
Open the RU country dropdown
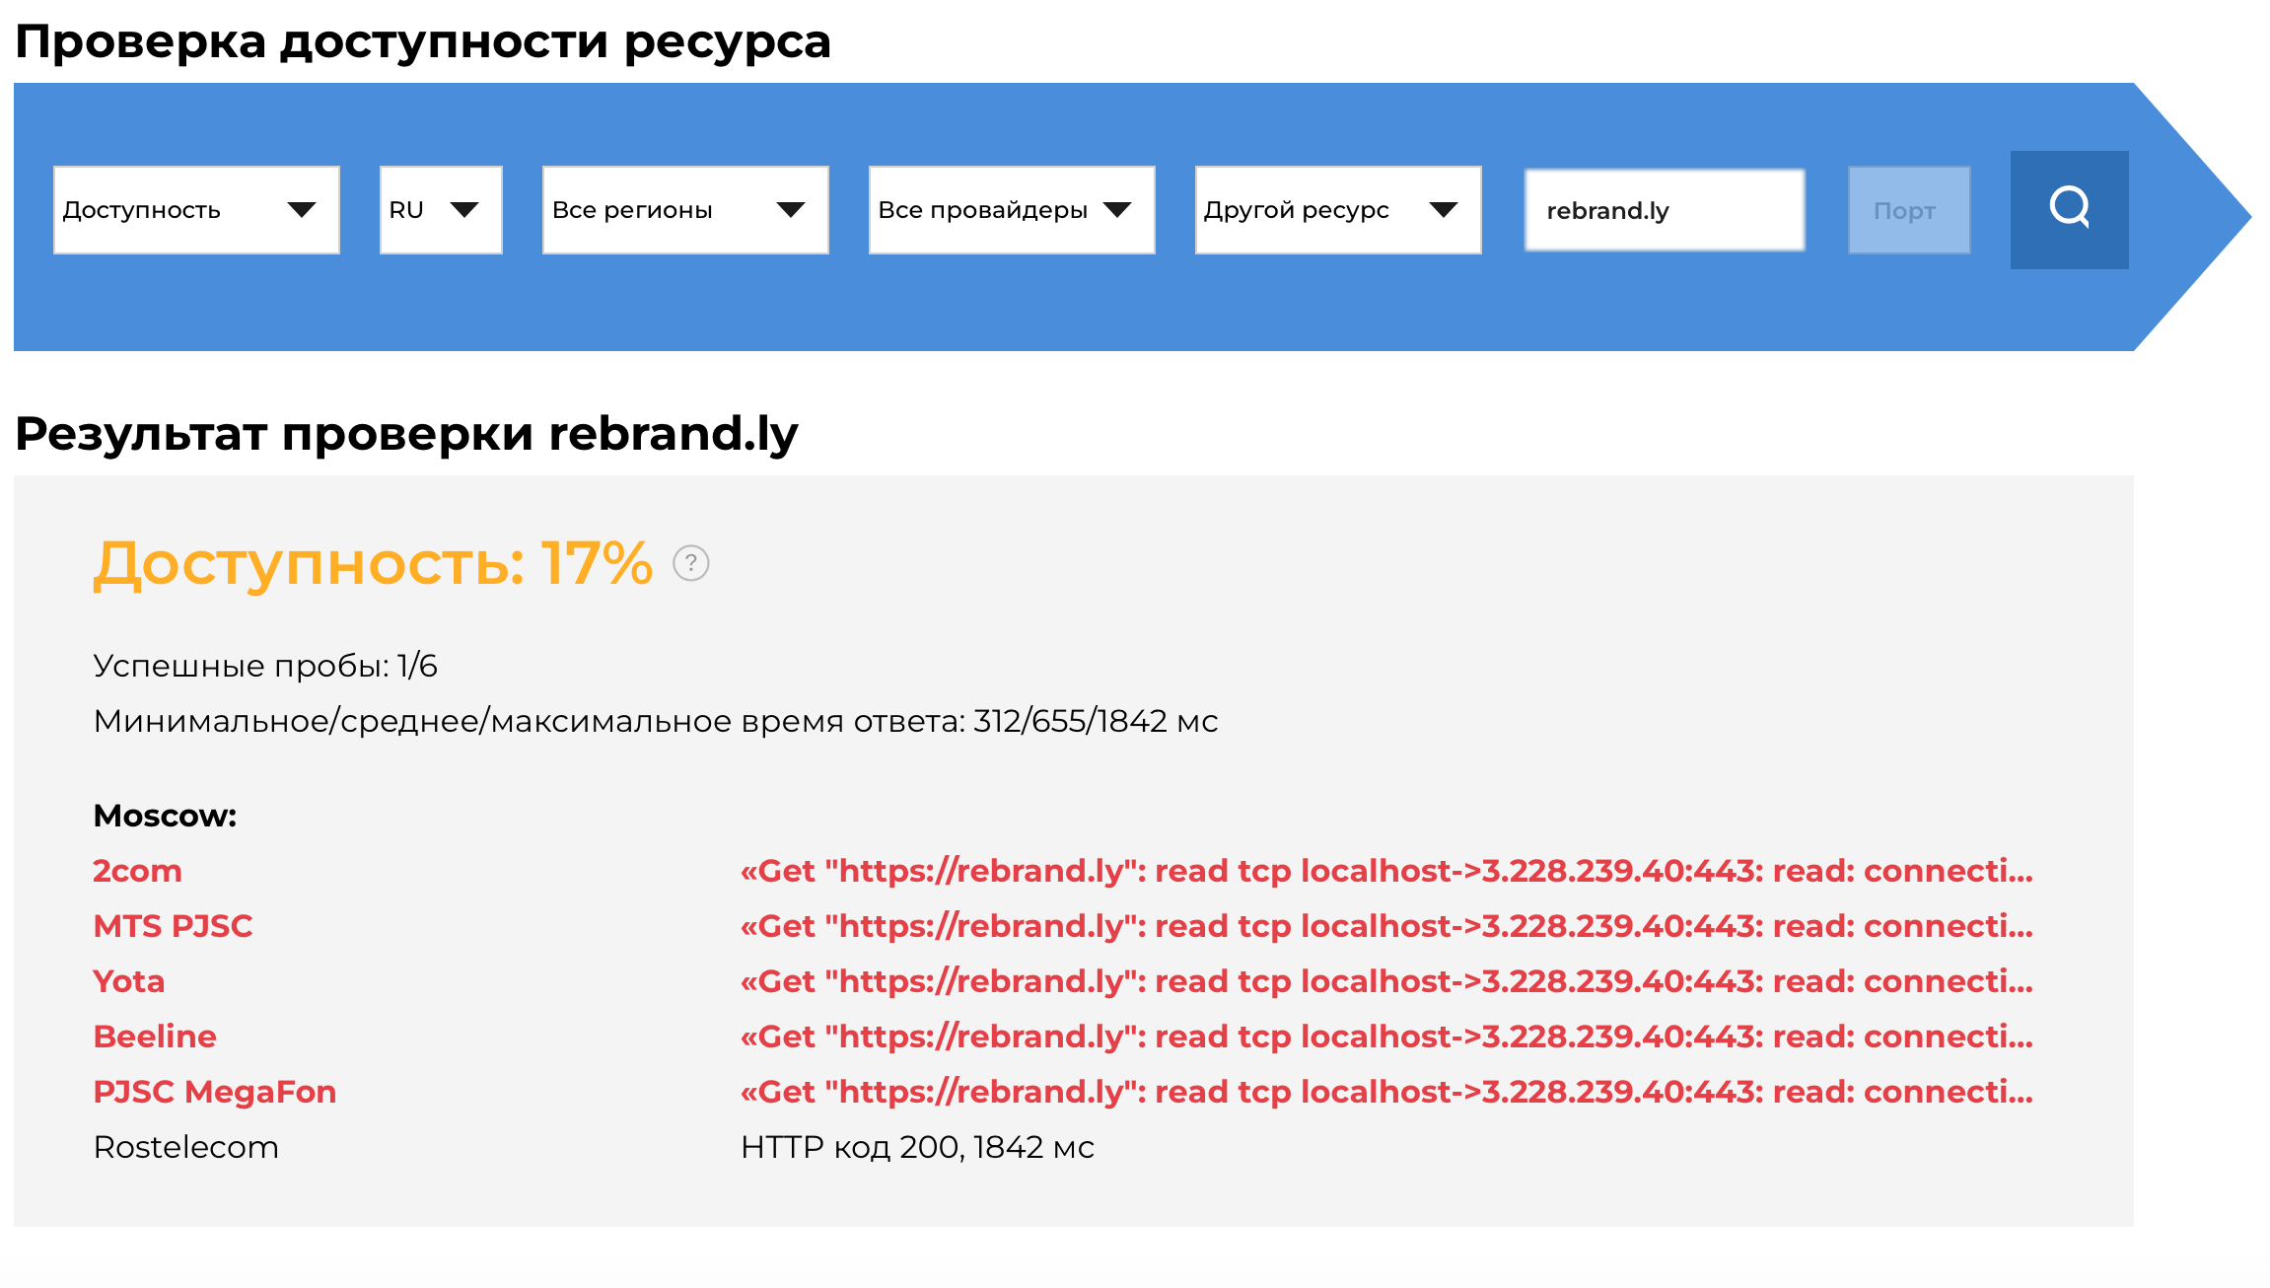point(441,210)
